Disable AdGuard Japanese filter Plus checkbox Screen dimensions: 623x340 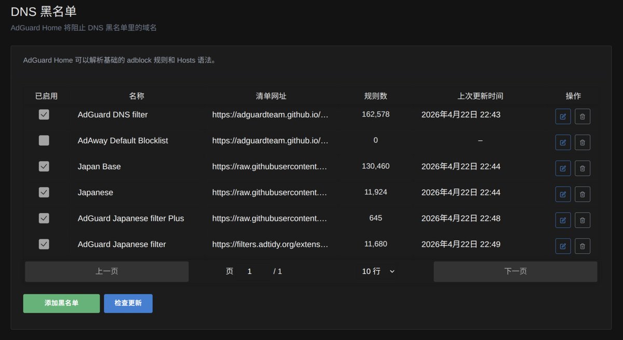pos(44,218)
